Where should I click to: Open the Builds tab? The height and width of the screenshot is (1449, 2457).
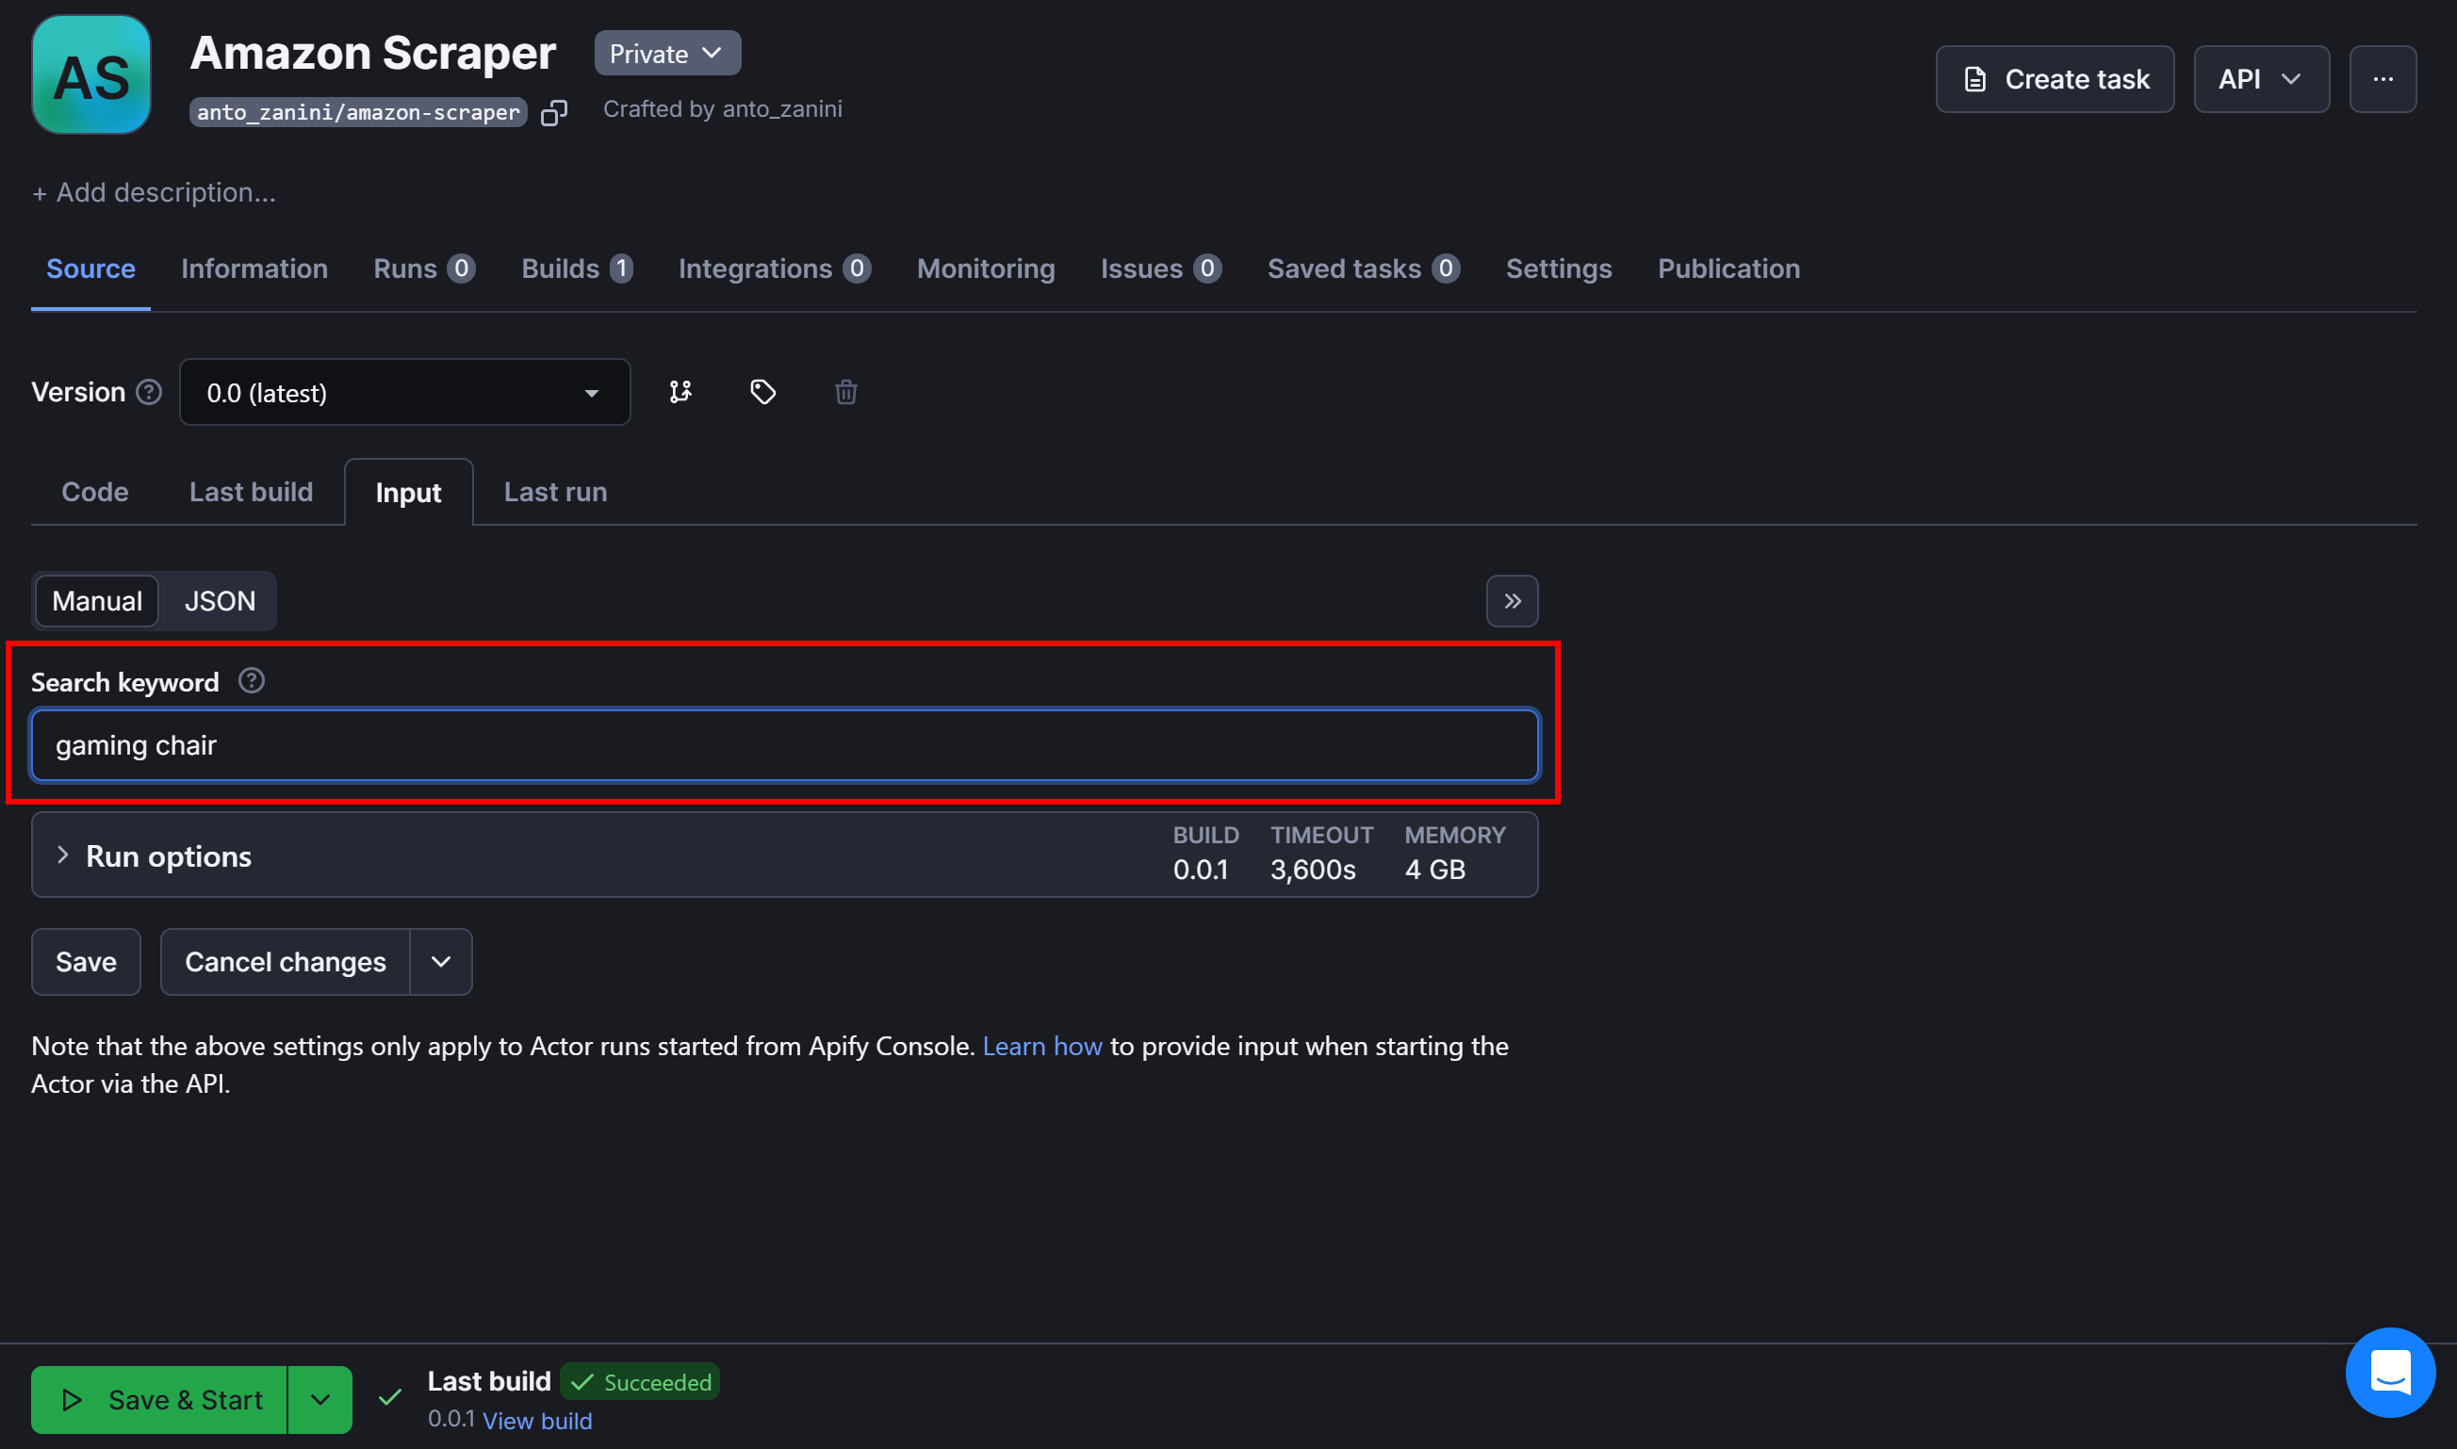pos(577,269)
